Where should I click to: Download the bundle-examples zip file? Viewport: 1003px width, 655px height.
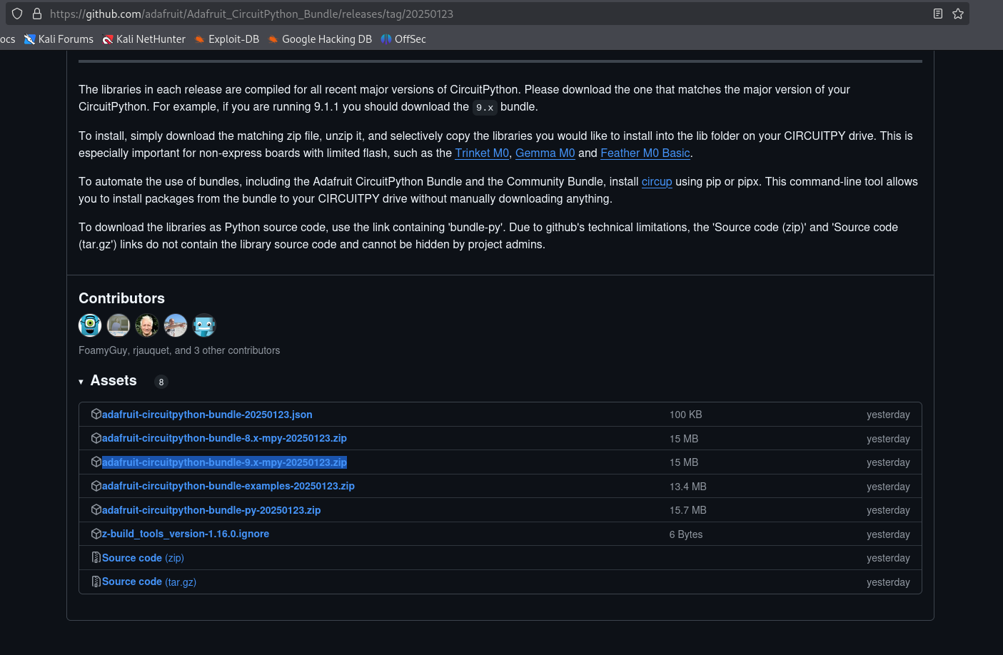[x=228, y=486]
